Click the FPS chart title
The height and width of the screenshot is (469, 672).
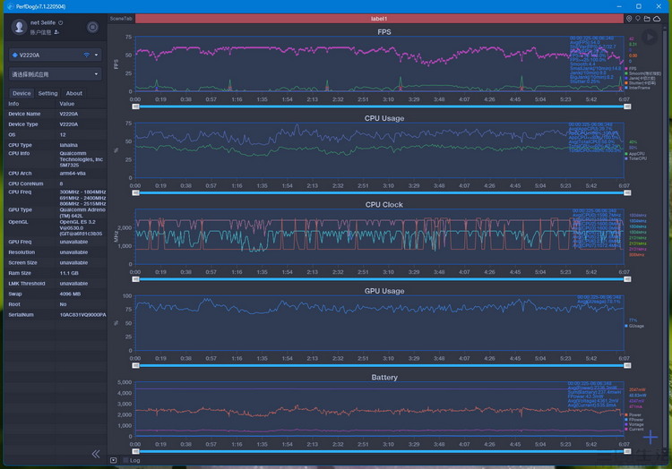(384, 32)
